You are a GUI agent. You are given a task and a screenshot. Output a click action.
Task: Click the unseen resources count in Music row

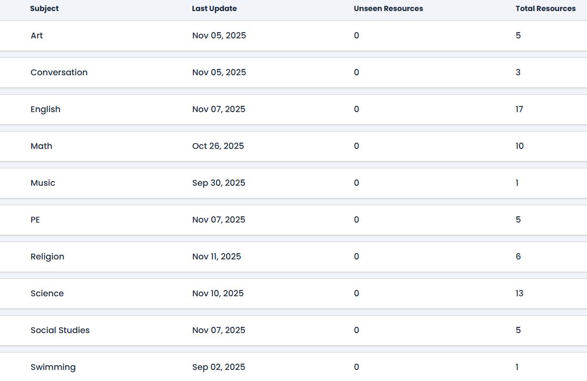[x=356, y=183]
